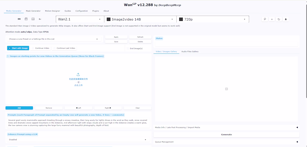This screenshot has height=147, width=307.
Task: Select the Video / Images Gallery tab
Action: [166, 52]
